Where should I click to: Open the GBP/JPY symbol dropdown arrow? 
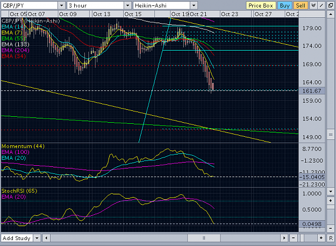point(62,5)
